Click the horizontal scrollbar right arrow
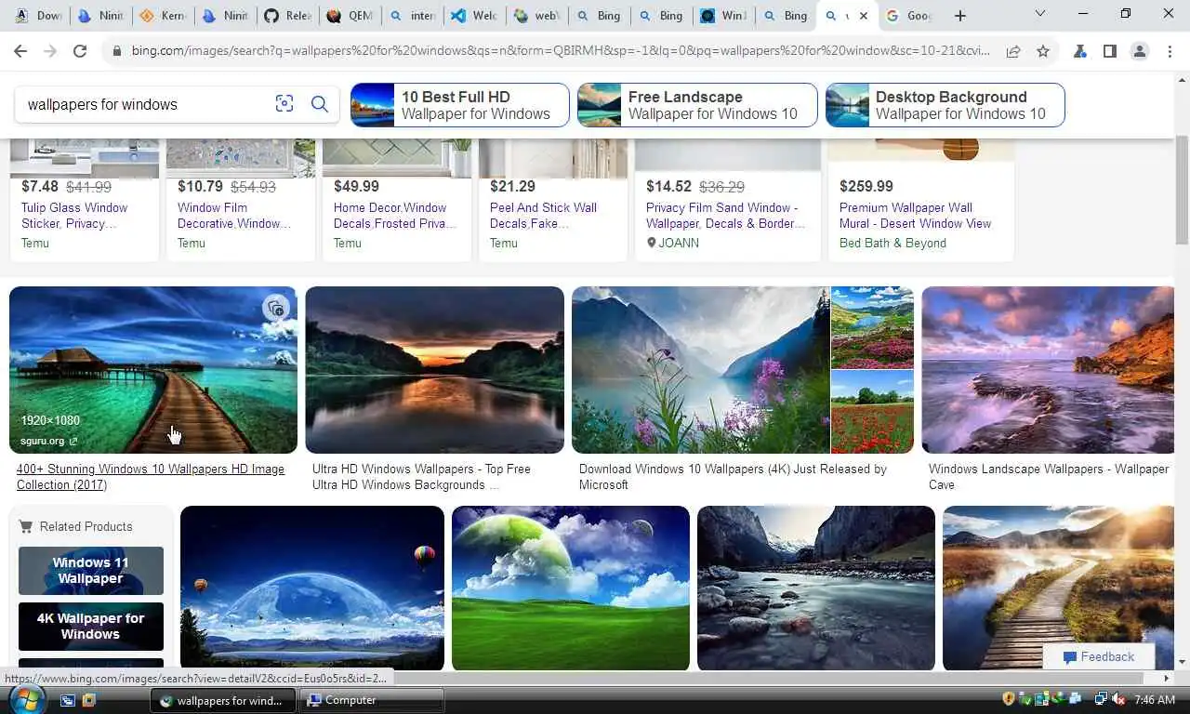Screen dimensions: 1190x714 tap(1168, 679)
